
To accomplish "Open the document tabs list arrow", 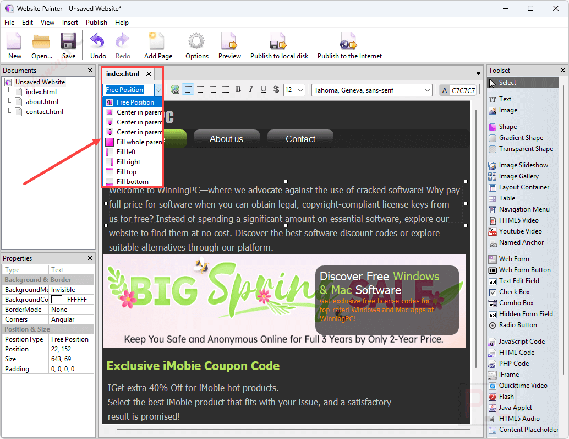I will pos(478,74).
